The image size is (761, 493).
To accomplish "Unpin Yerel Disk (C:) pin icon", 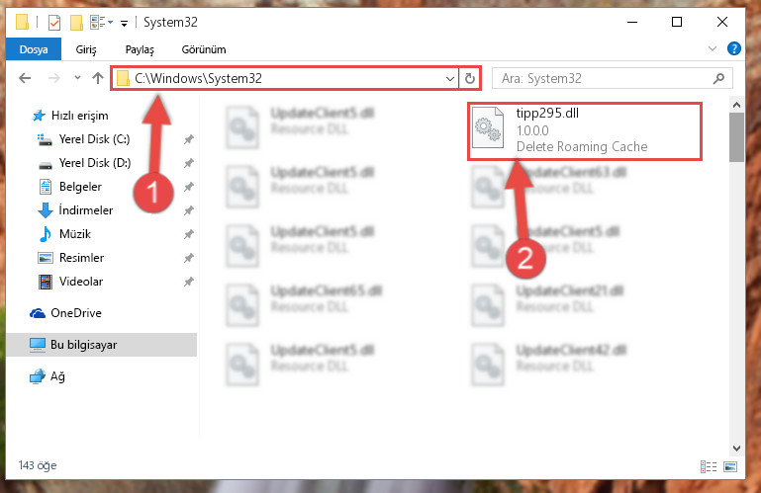I will 188,139.
